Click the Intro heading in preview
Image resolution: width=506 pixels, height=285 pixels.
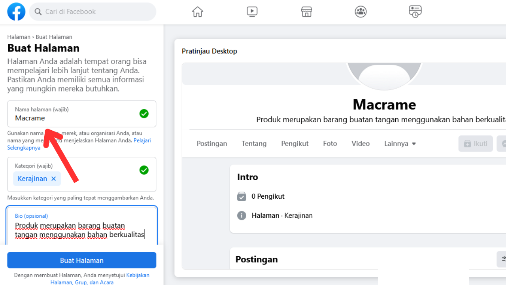247,177
